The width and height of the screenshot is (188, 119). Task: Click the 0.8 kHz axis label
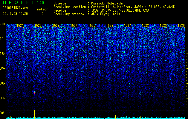(x=3, y=83)
